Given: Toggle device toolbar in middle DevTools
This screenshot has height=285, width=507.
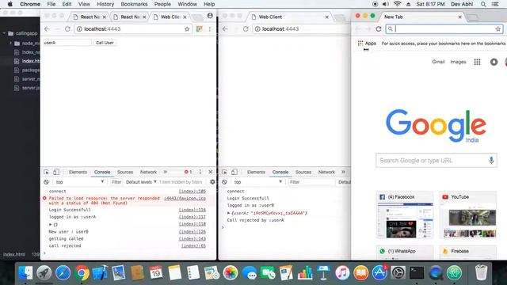Looking at the screenshot, I should (x=234, y=172).
